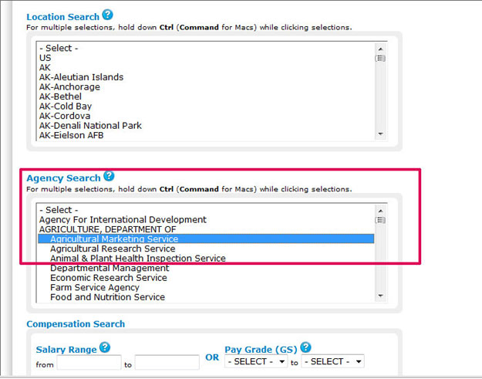The height and width of the screenshot is (379, 482).
Task: Choose Farm Service Agency from the agency list
Action: click(95, 287)
